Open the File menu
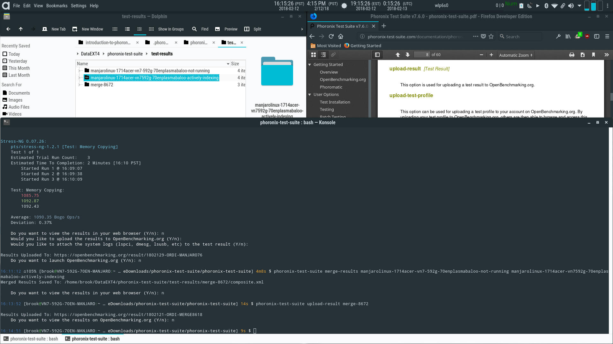The image size is (613, 344). [17, 6]
